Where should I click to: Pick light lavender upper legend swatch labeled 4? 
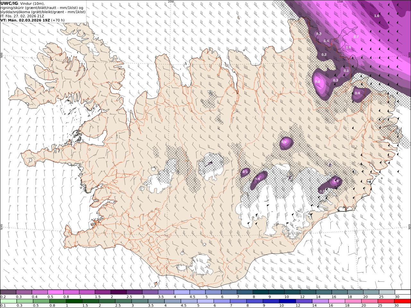[x=181, y=292]
